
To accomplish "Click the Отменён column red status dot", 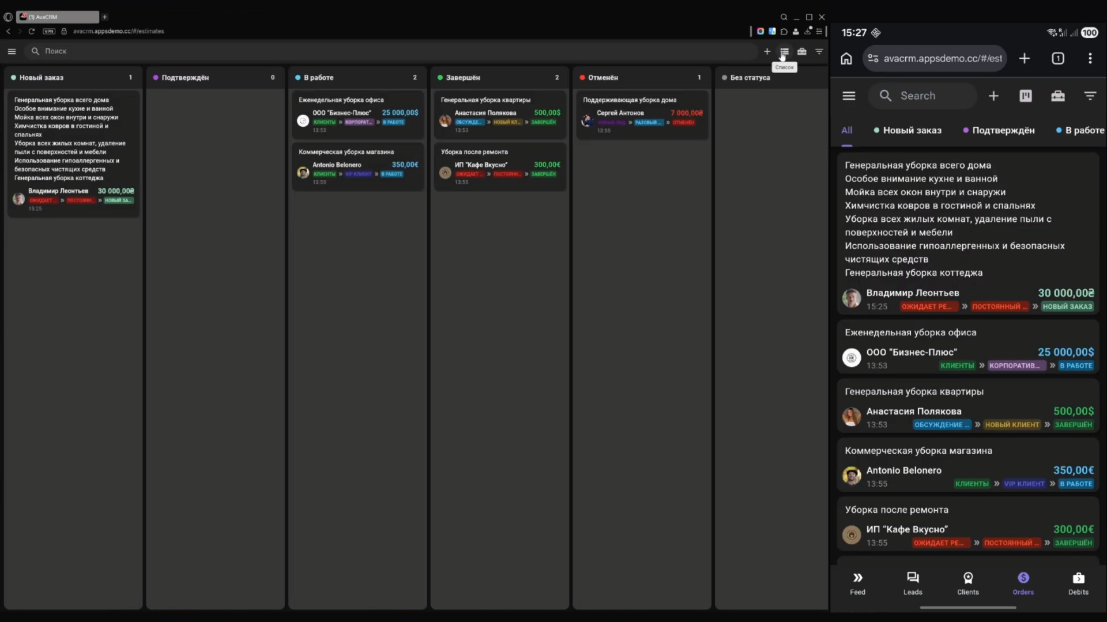I will 582,77.
